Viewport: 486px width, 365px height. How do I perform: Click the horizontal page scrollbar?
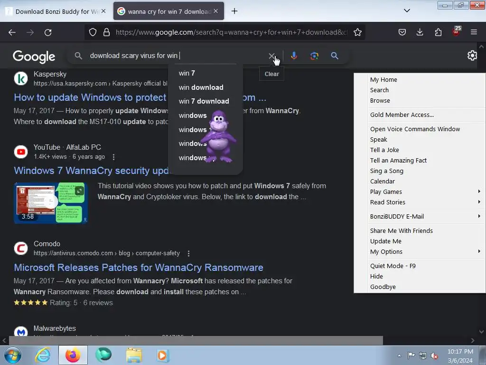coord(196,340)
